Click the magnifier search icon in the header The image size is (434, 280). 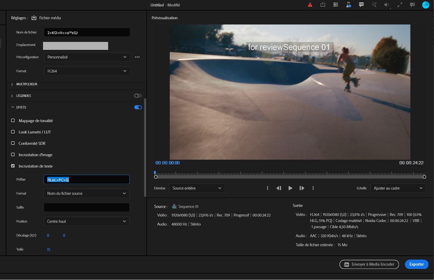click(x=374, y=5)
